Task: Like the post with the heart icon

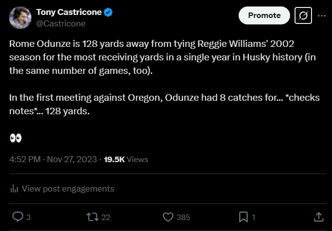Action: tap(168, 217)
